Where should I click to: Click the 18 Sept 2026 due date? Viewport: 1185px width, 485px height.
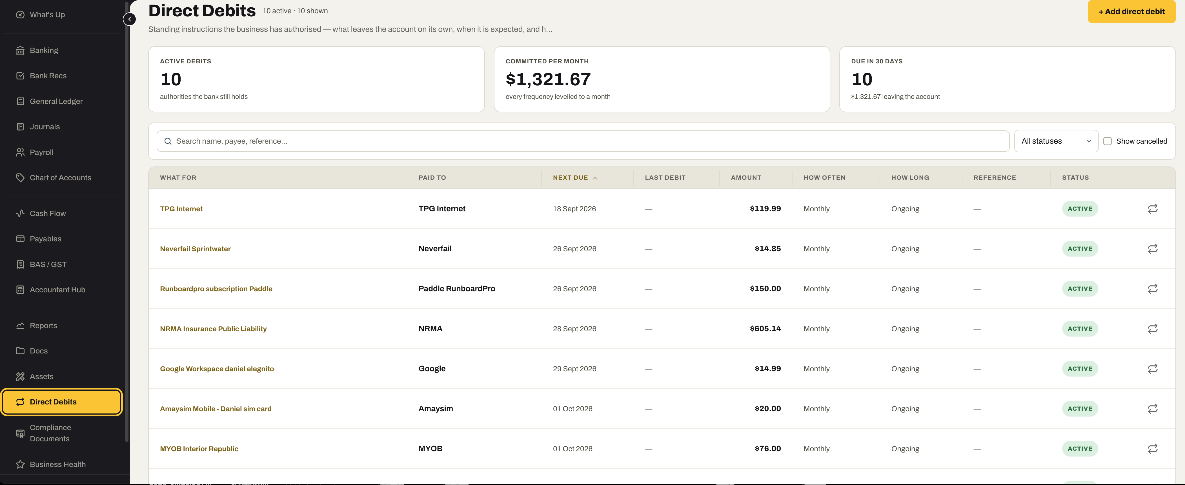pos(574,209)
